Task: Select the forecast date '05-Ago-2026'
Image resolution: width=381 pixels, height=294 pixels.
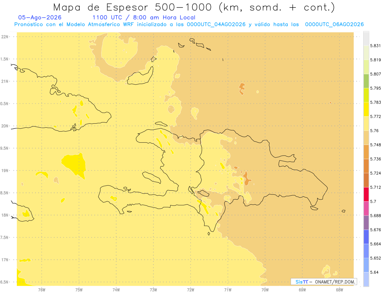Action: [40, 17]
